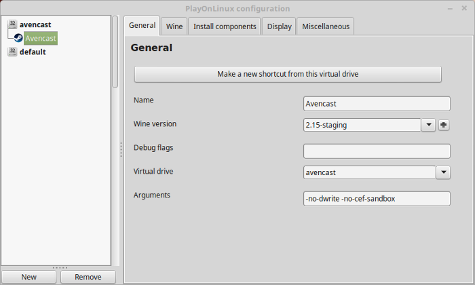The width and height of the screenshot is (475, 285).
Task: Click the bold General panel heading
Action: pyautogui.click(x=151, y=48)
